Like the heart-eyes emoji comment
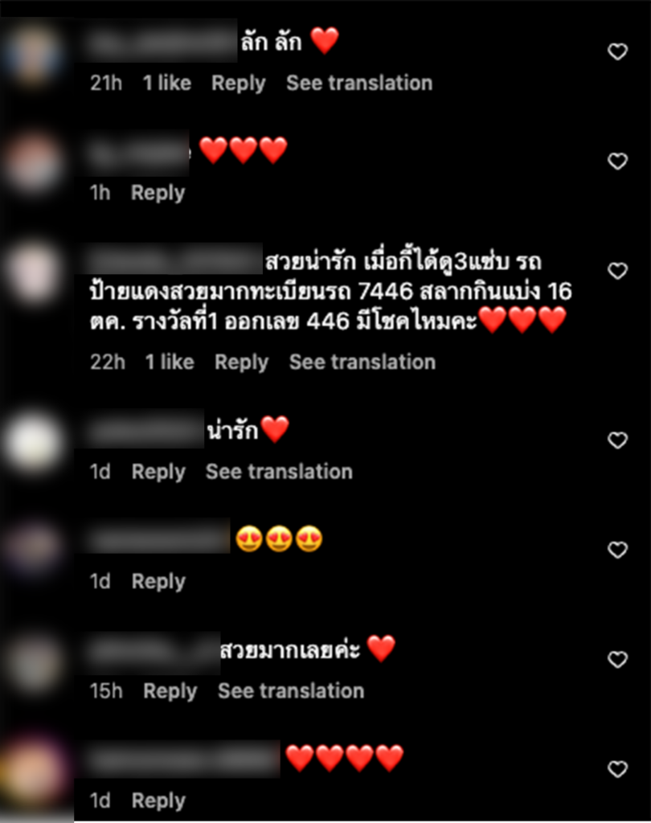 tap(617, 550)
